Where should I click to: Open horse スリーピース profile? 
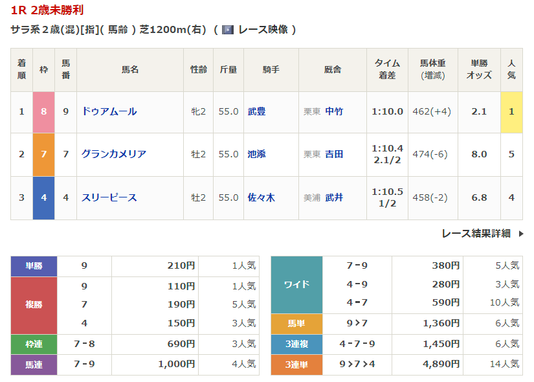click(109, 197)
